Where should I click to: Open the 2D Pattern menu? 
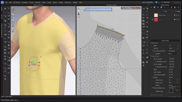point(25,3)
